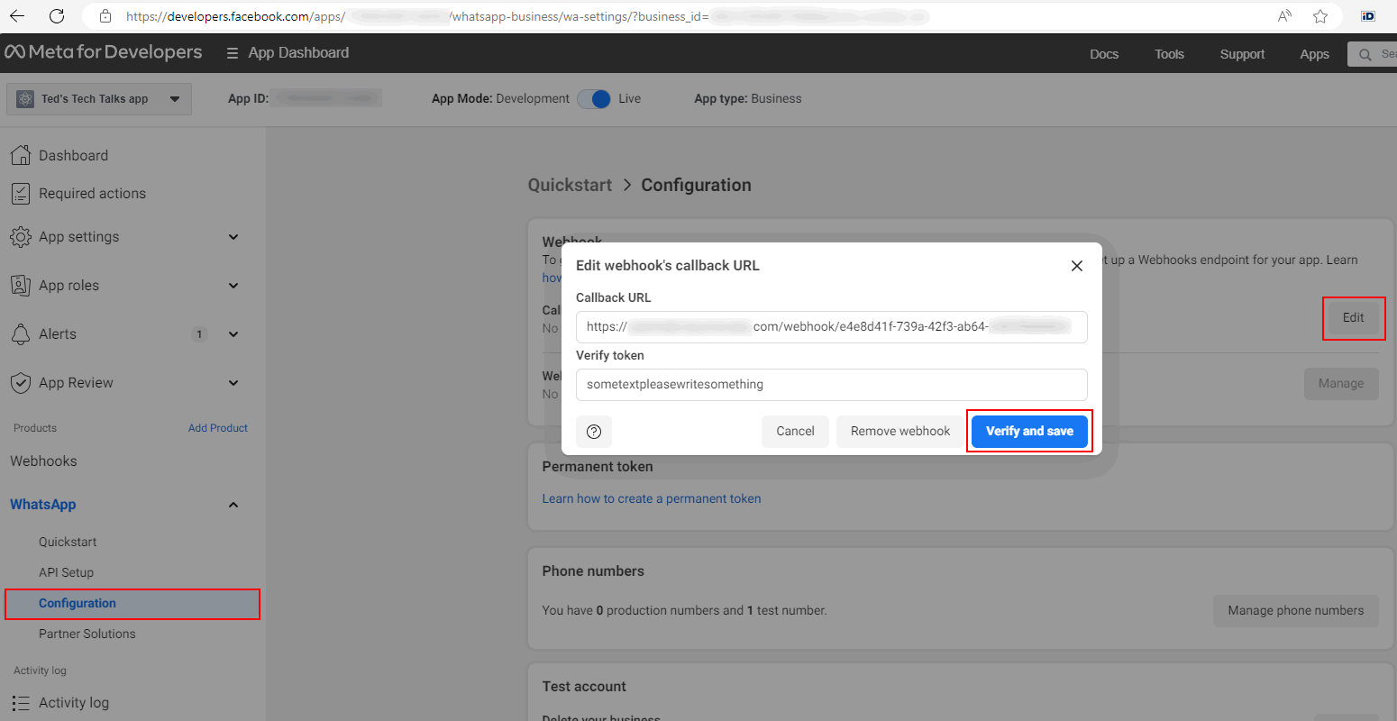Click the search magnifier icon in header
Screen dimensions: 1397x721
coord(1365,54)
